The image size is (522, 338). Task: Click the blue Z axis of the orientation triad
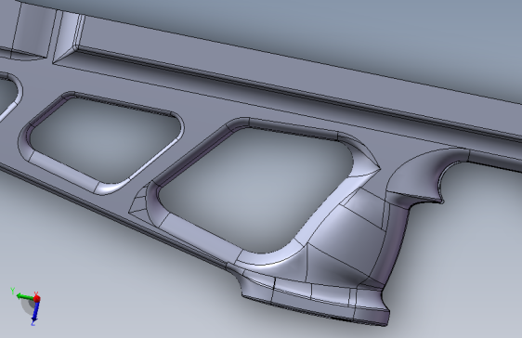click(35, 312)
